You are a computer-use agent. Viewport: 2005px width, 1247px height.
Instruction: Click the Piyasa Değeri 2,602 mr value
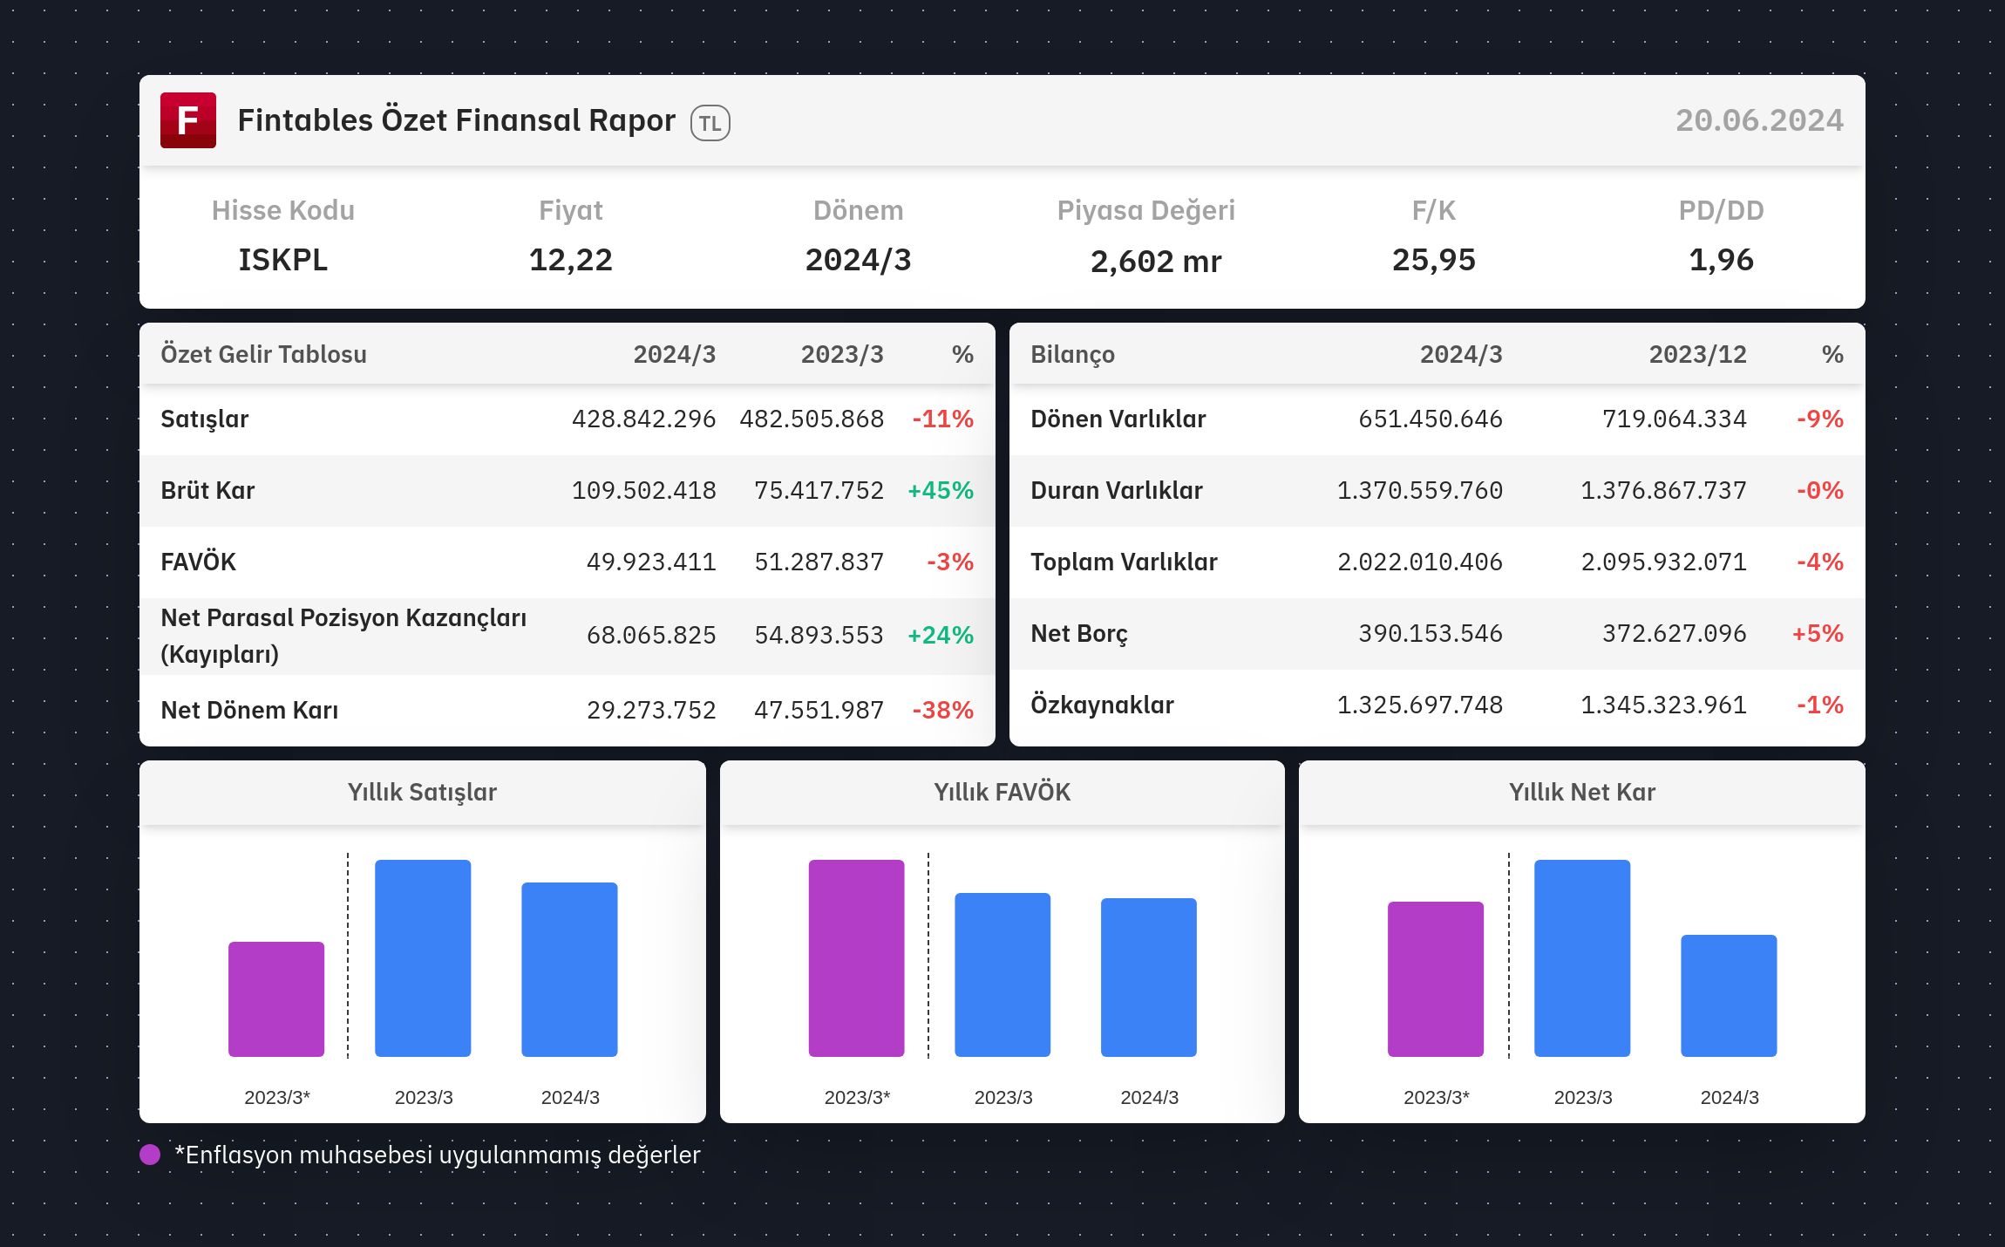coord(1156,261)
